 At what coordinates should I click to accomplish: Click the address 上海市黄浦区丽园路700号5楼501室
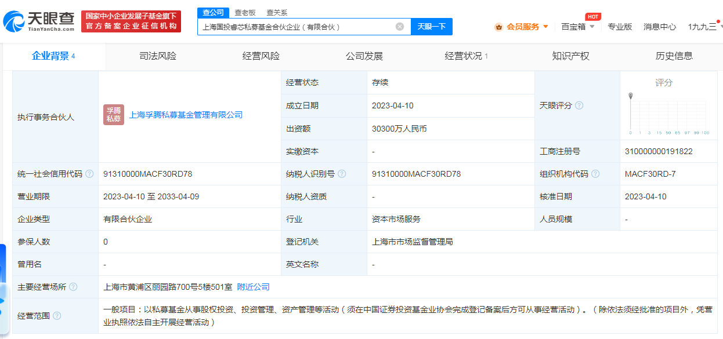point(168,287)
